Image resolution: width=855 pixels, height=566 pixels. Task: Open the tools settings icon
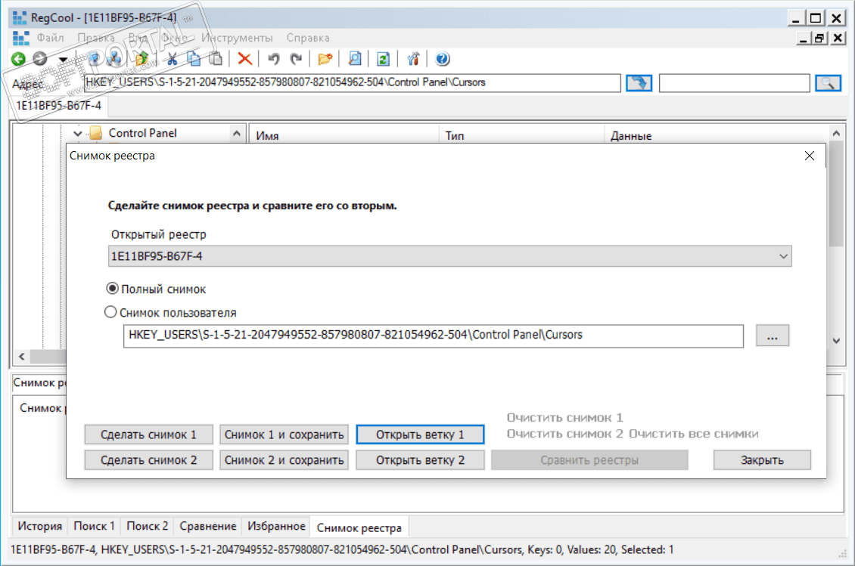(x=413, y=59)
